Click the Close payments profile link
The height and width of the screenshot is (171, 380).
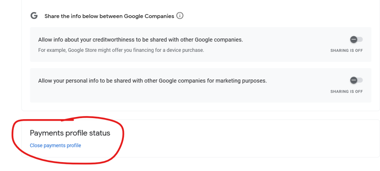(x=55, y=145)
